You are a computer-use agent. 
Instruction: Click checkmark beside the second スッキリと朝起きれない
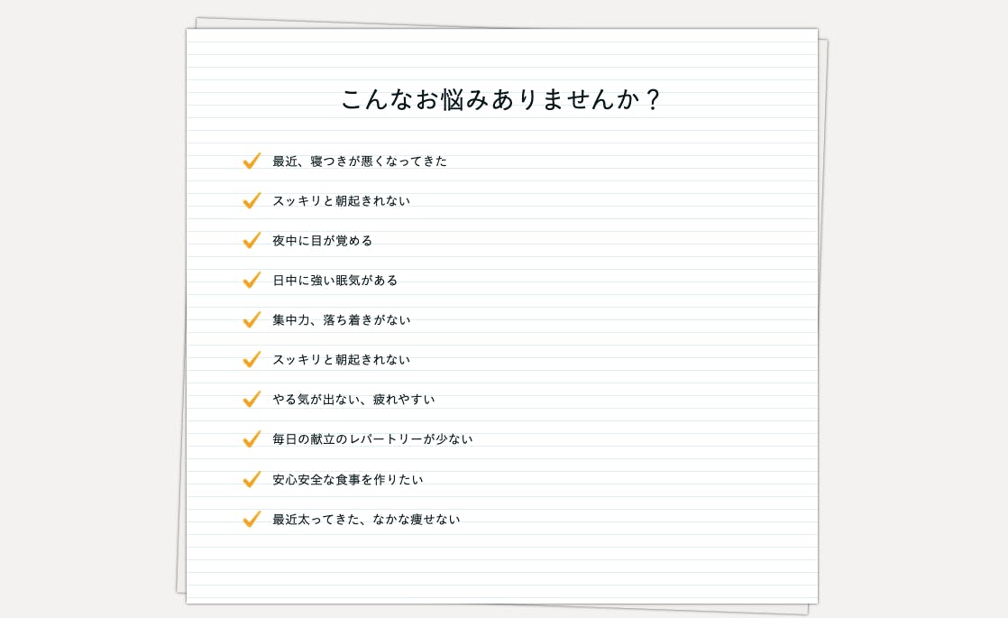tap(252, 359)
